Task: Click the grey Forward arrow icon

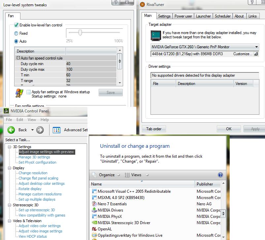Action: [x=40, y=130]
